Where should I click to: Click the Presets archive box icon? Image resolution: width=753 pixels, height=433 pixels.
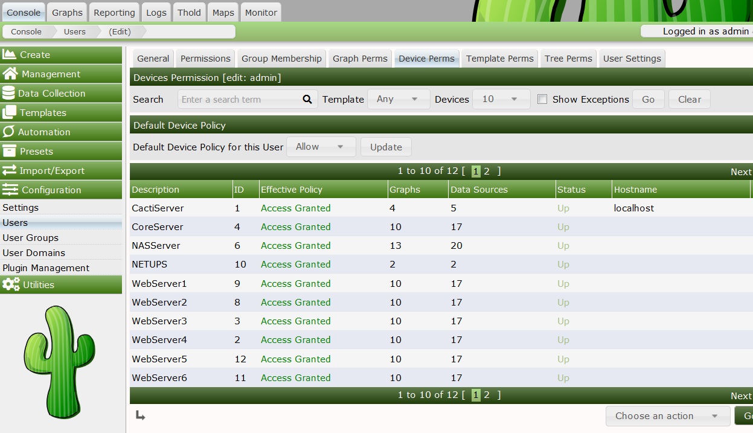click(9, 151)
